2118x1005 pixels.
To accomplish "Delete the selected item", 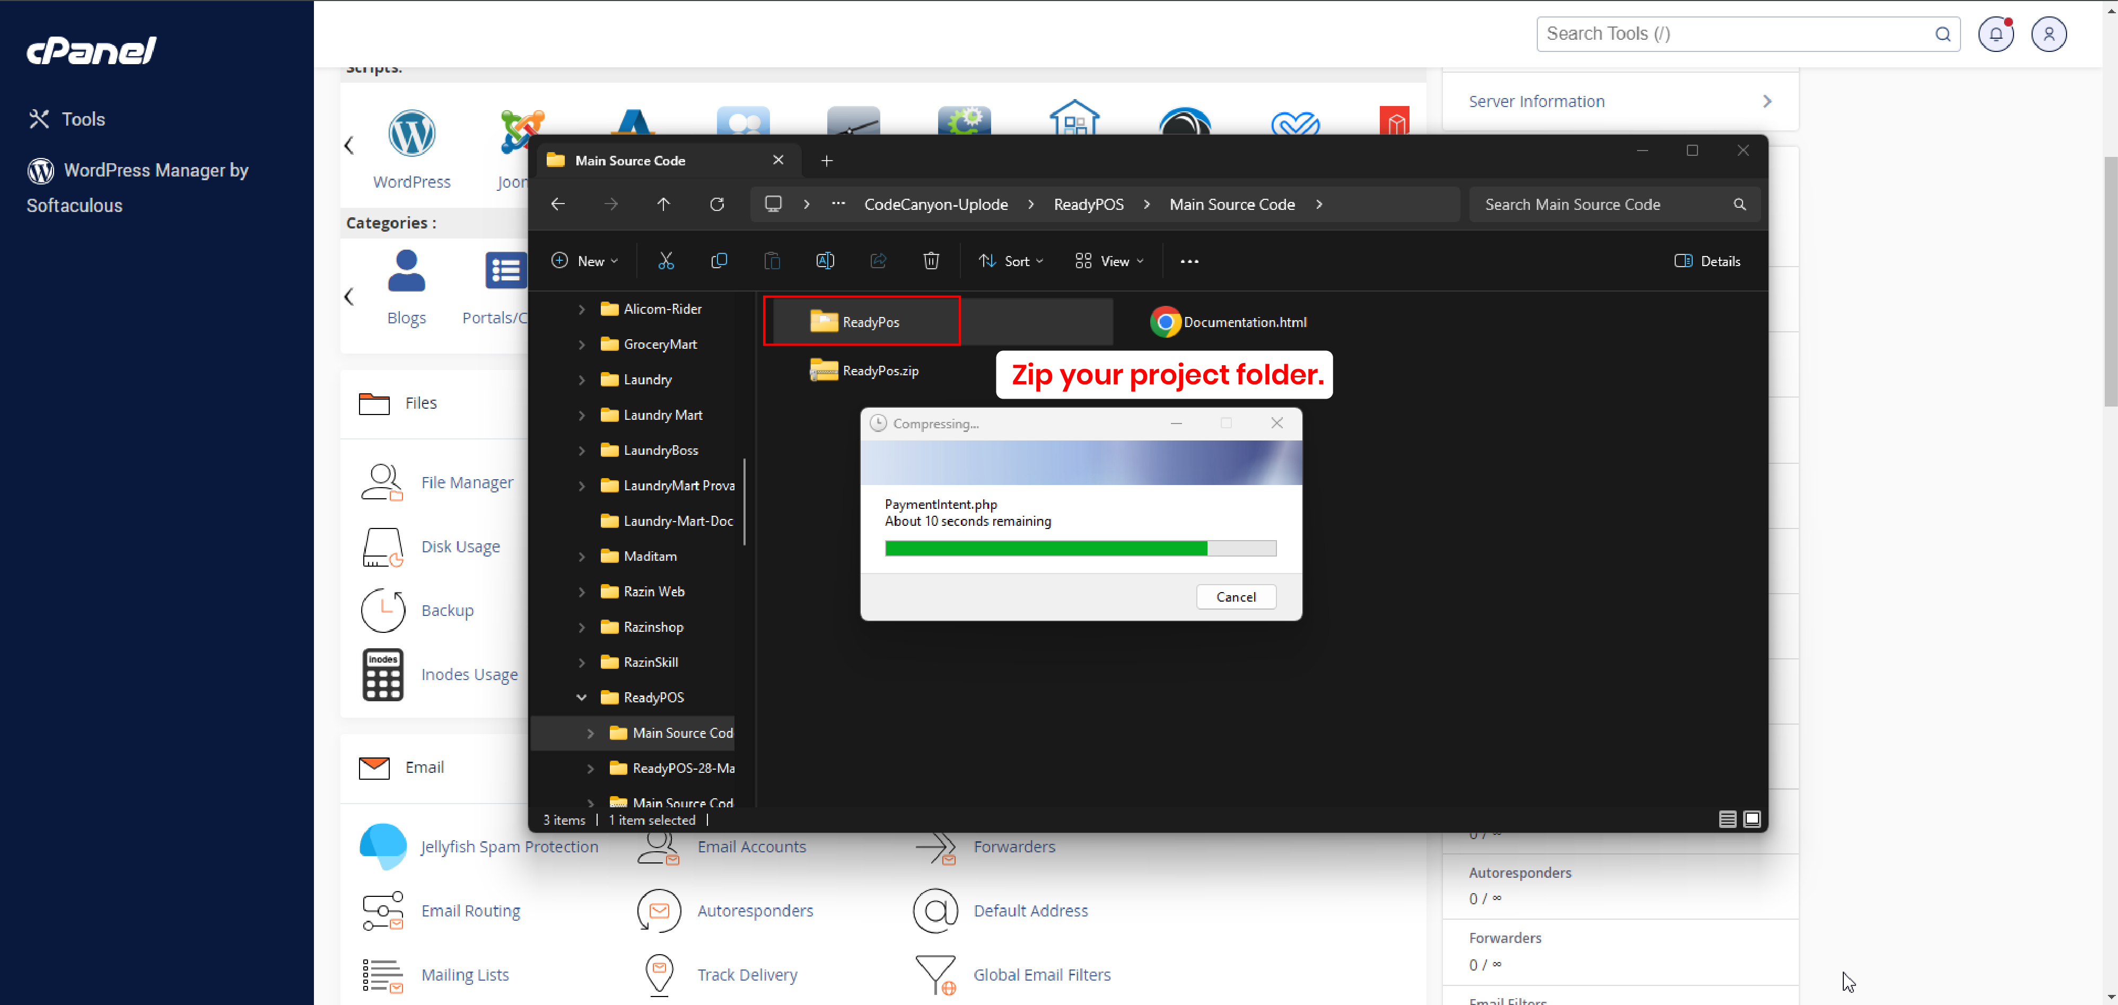I will 931,260.
